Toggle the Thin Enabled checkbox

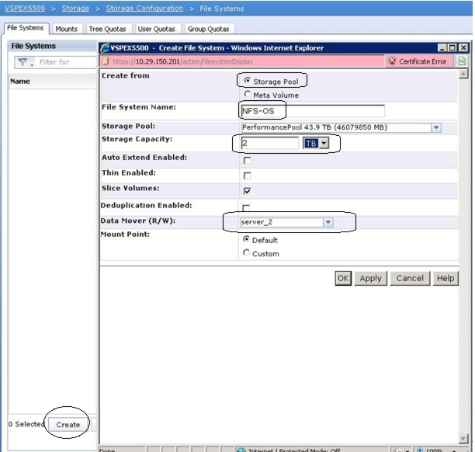[247, 176]
